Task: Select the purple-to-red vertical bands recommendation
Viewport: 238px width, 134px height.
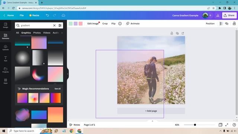Action: 55,98
